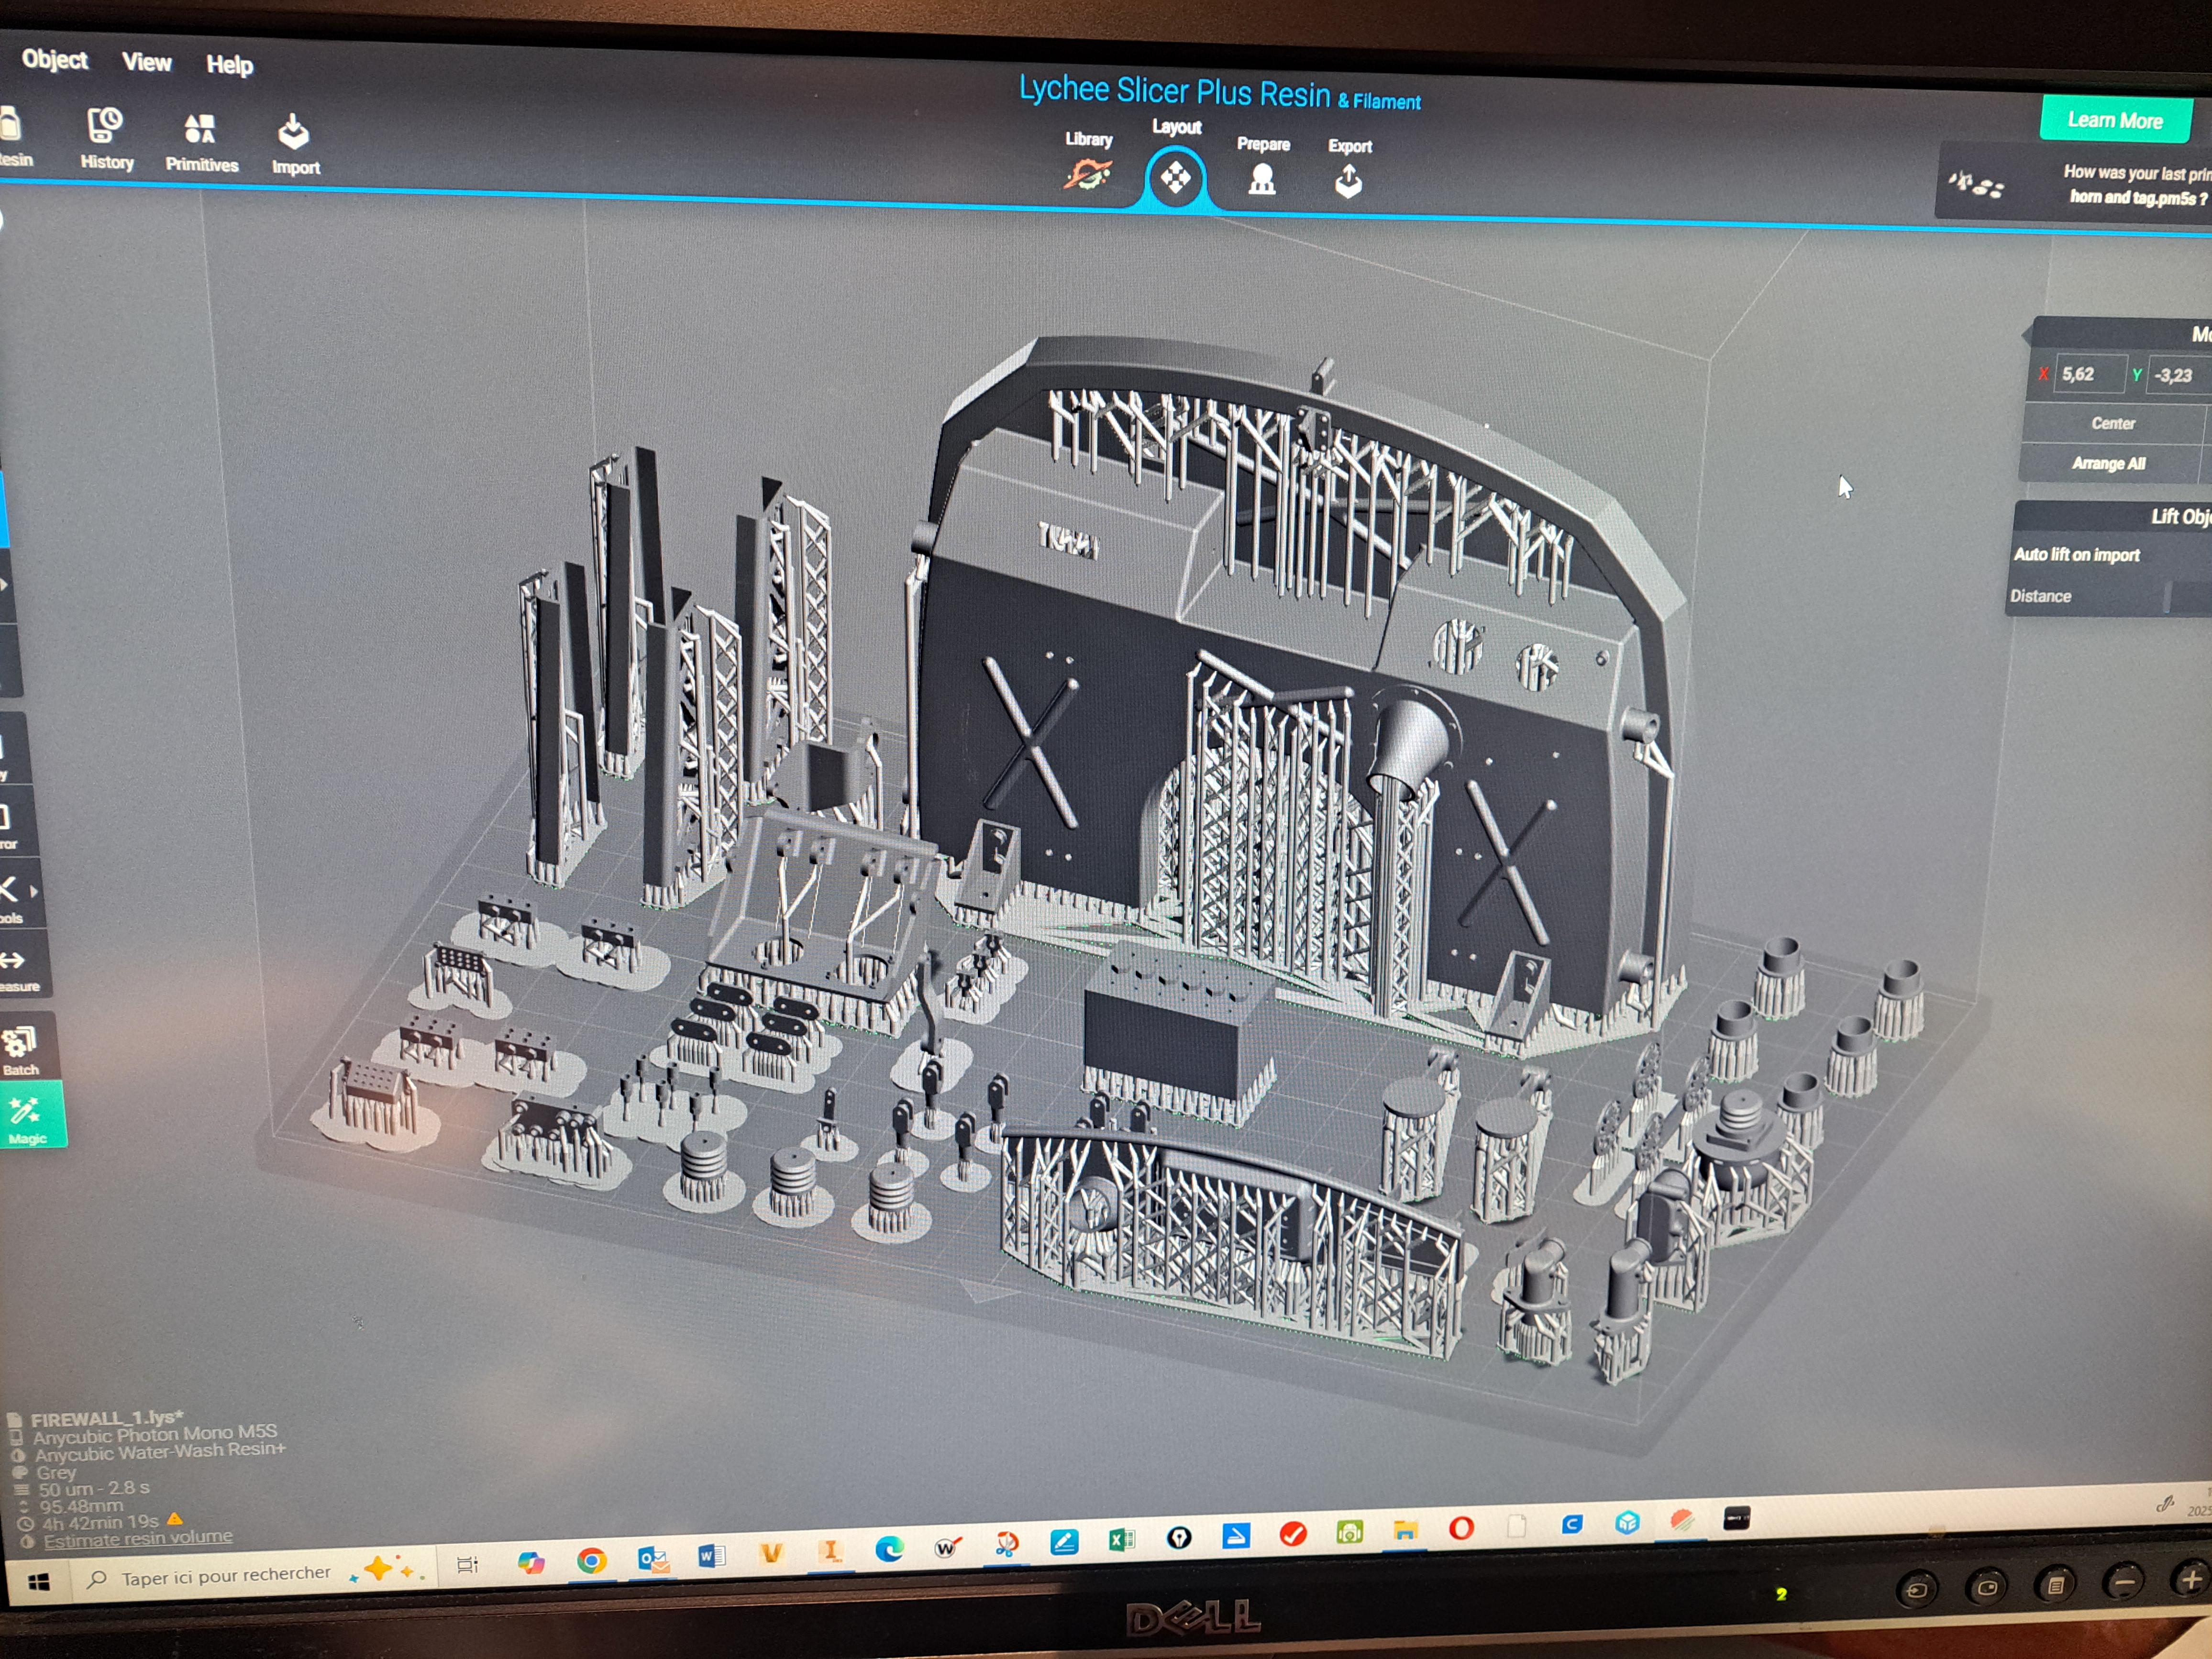Screen dimensions: 2212x1659
Task: Click the red checkmark taskbar app
Action: (x=1292, y=1534)
